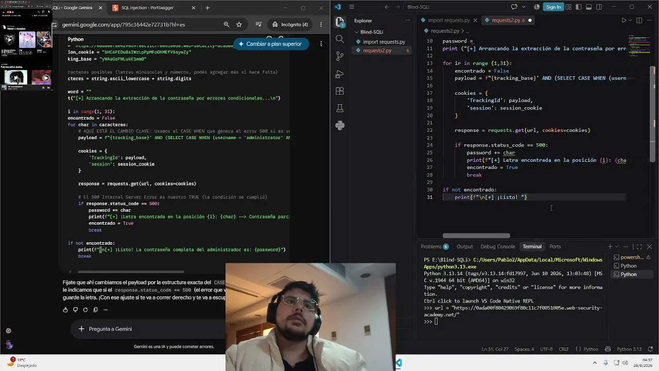Screen dimensions: 659x371
Task: Like the Gemini response with thumbs up
Action: (65, 310)
